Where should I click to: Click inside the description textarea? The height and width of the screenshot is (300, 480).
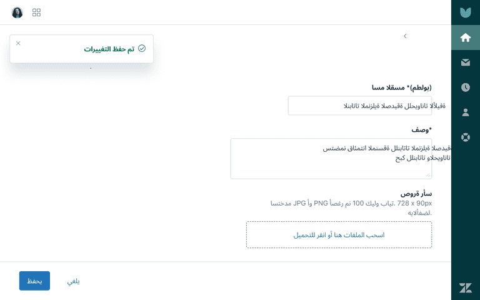tap(331, 159)
